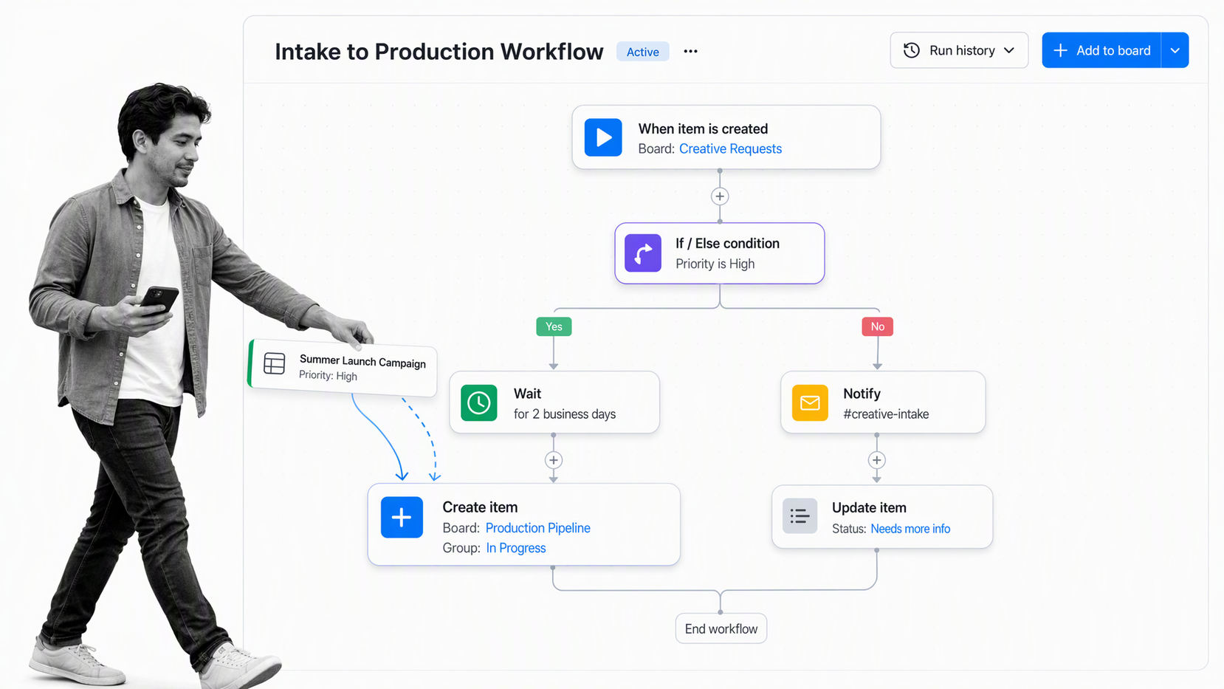Click the Wait node title
1224x689 pixels.
(x=527, y=394)
